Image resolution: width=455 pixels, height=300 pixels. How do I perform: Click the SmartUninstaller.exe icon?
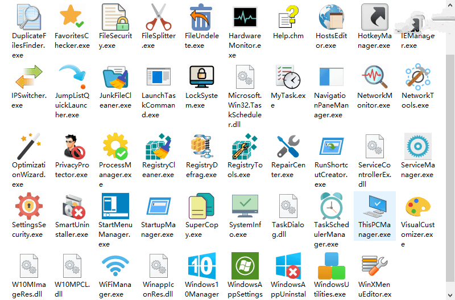tap(72, 207)
